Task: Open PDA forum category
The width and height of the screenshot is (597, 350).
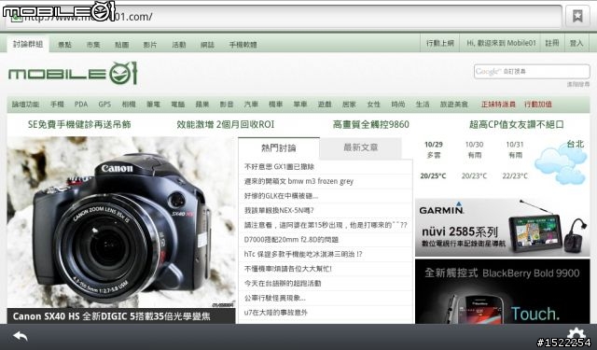Action: point(81,104)
